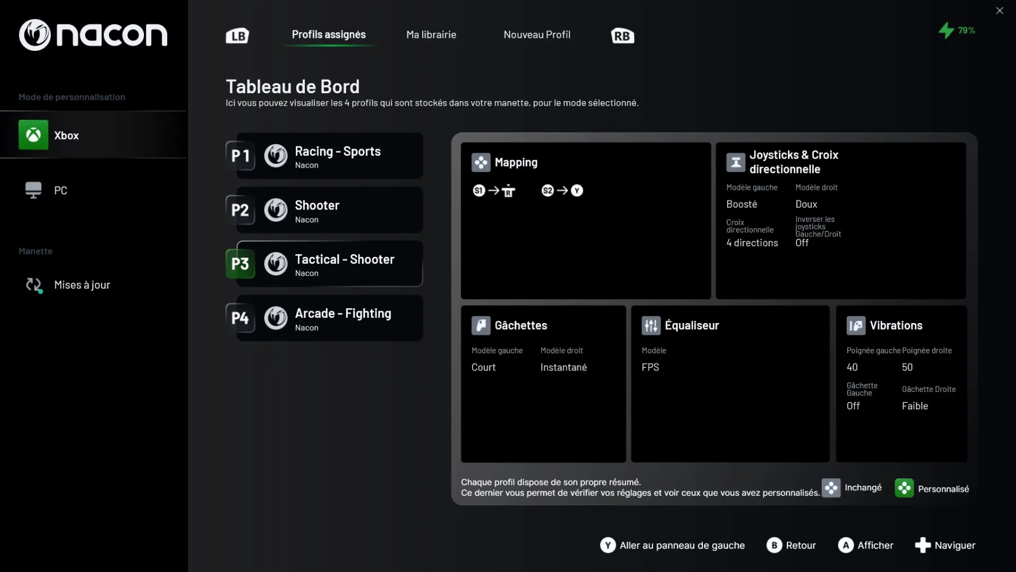Viewport: 1016px width, 572px height.
Task: Click the Retour button
Action: pyautogui.click(x=791, y=545)
